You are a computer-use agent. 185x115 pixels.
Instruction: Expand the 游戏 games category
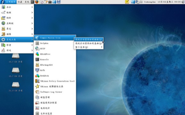(17, 50)
